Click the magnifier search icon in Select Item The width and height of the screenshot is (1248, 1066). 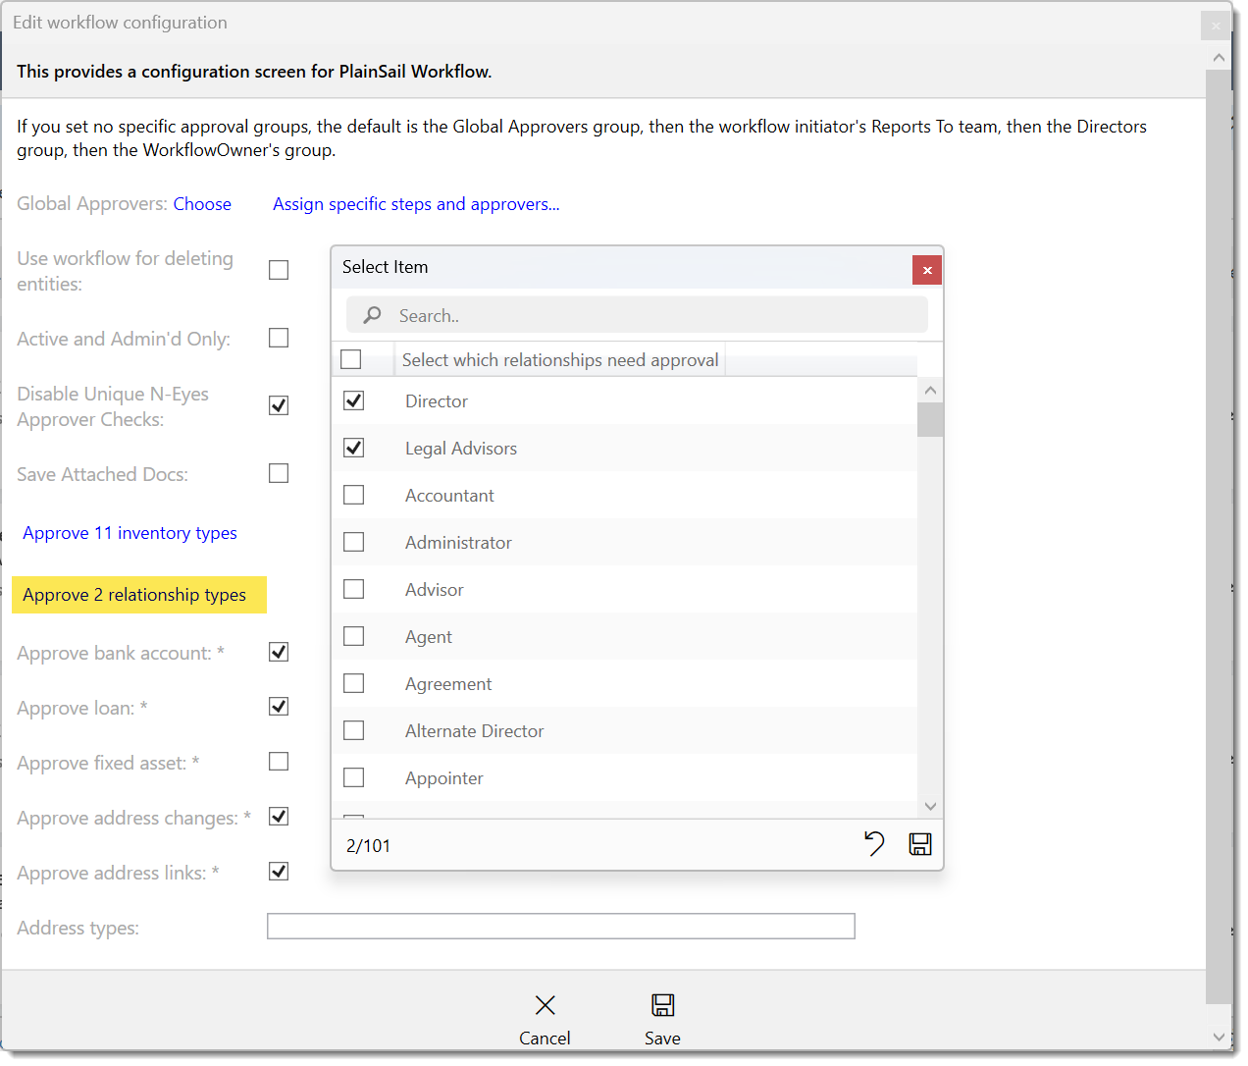pyautogui.click(x=372, y=315)
